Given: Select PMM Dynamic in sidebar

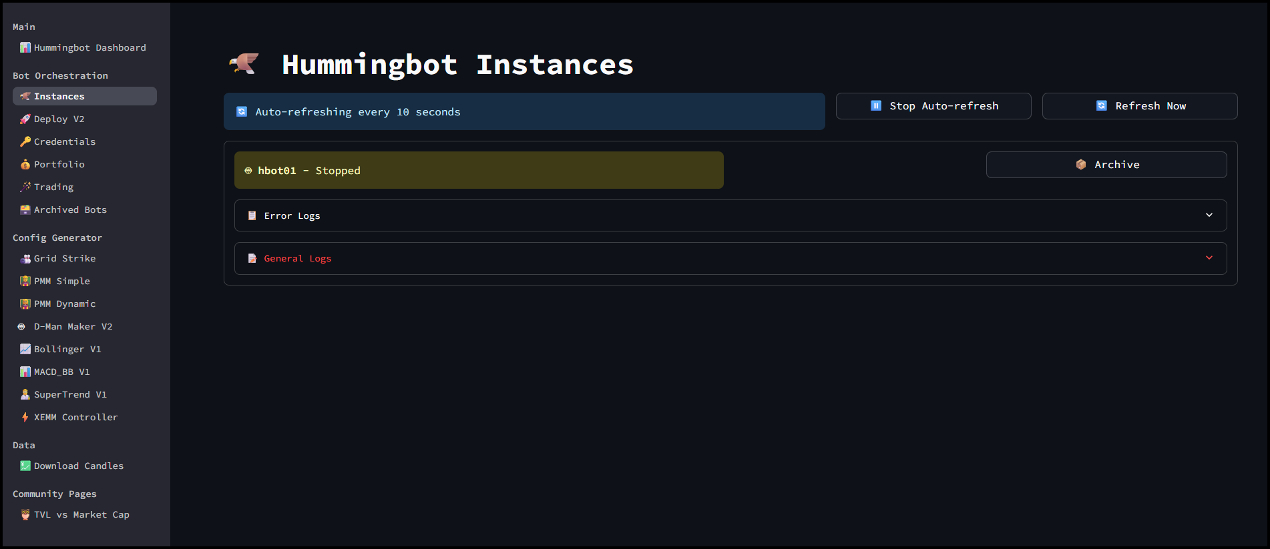Looking at the screenshot, I should pos(65,304).
